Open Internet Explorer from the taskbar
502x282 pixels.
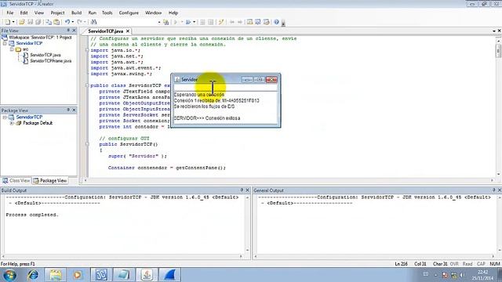(33, 275)
